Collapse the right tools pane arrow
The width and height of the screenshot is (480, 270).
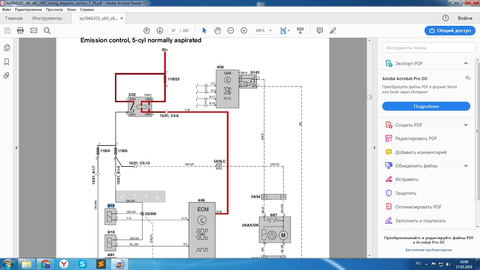point(374,148)
